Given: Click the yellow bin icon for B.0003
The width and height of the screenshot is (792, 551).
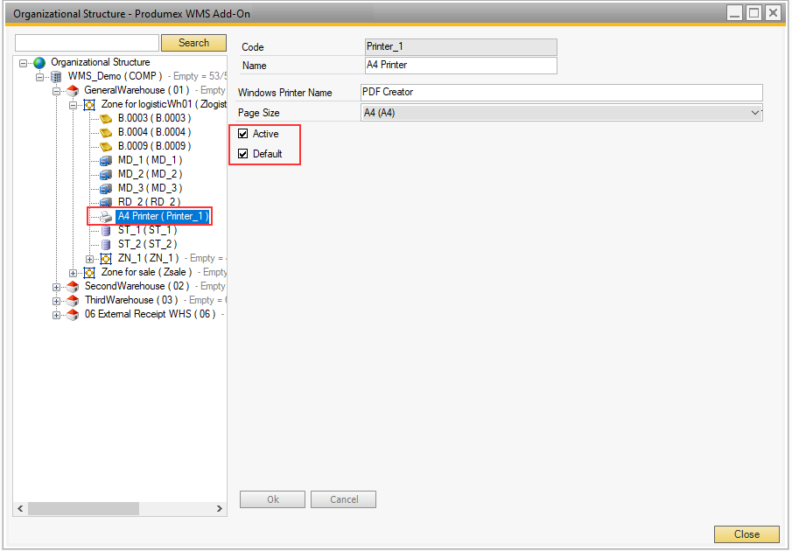Looking at the screenshot, I should pos(106,118).
